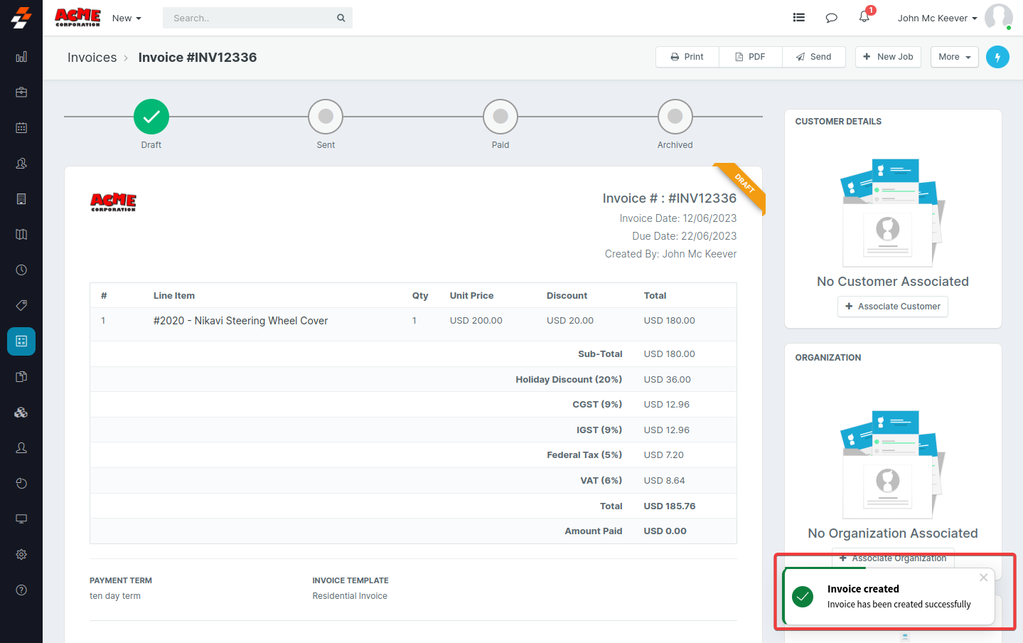Open the More dropdown button
The height and width of the screenshot is (643, 1023).
(954, 57)
